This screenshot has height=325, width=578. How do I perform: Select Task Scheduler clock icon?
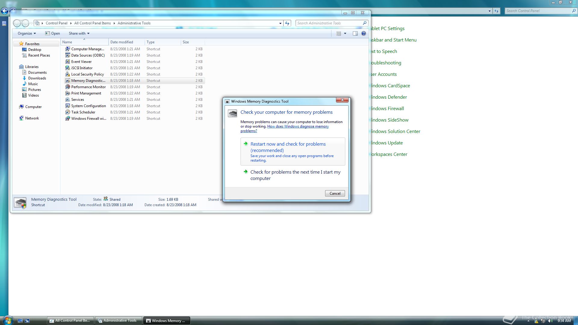pos(68,112)
